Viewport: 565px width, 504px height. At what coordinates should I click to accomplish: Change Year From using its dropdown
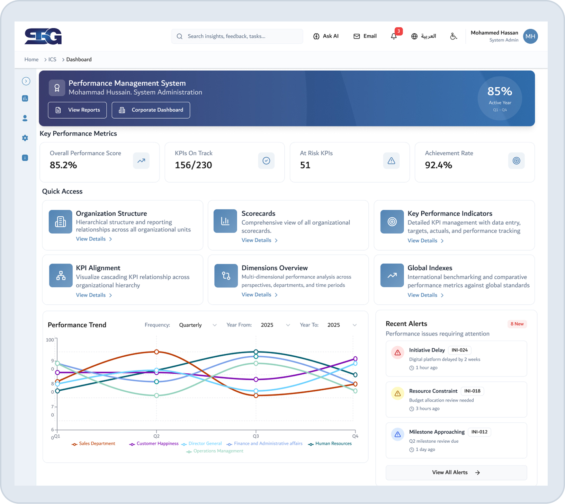pyautogui.click(x=275, y=325)
